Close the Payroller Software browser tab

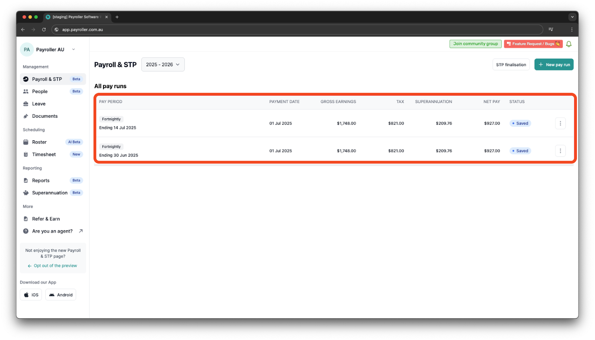[x=106, y=17]
